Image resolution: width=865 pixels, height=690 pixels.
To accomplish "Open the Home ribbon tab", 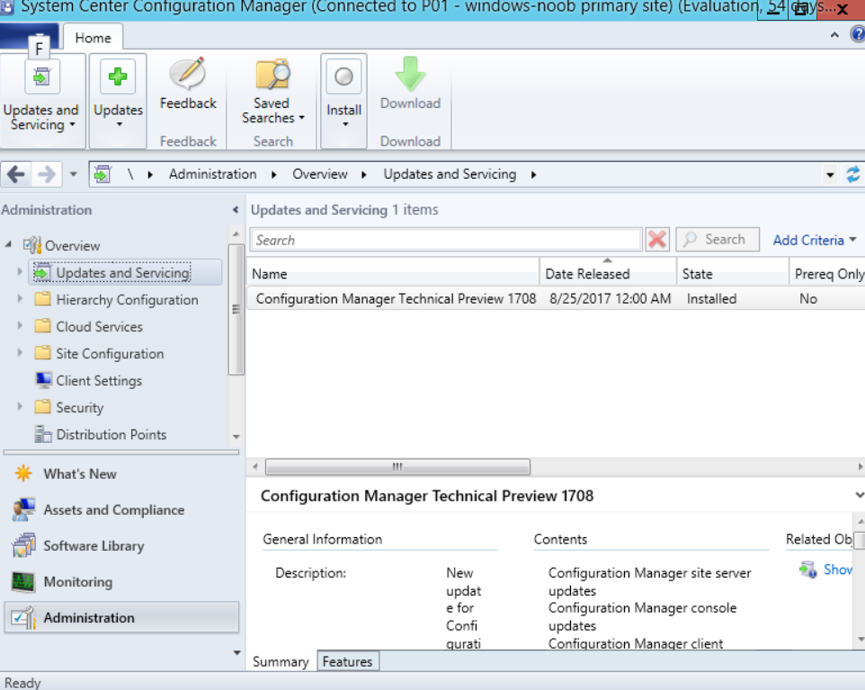I will (93, 38).
